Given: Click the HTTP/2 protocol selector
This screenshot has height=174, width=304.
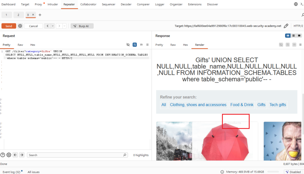Looking at the screenshot, I should click(298, 26).
